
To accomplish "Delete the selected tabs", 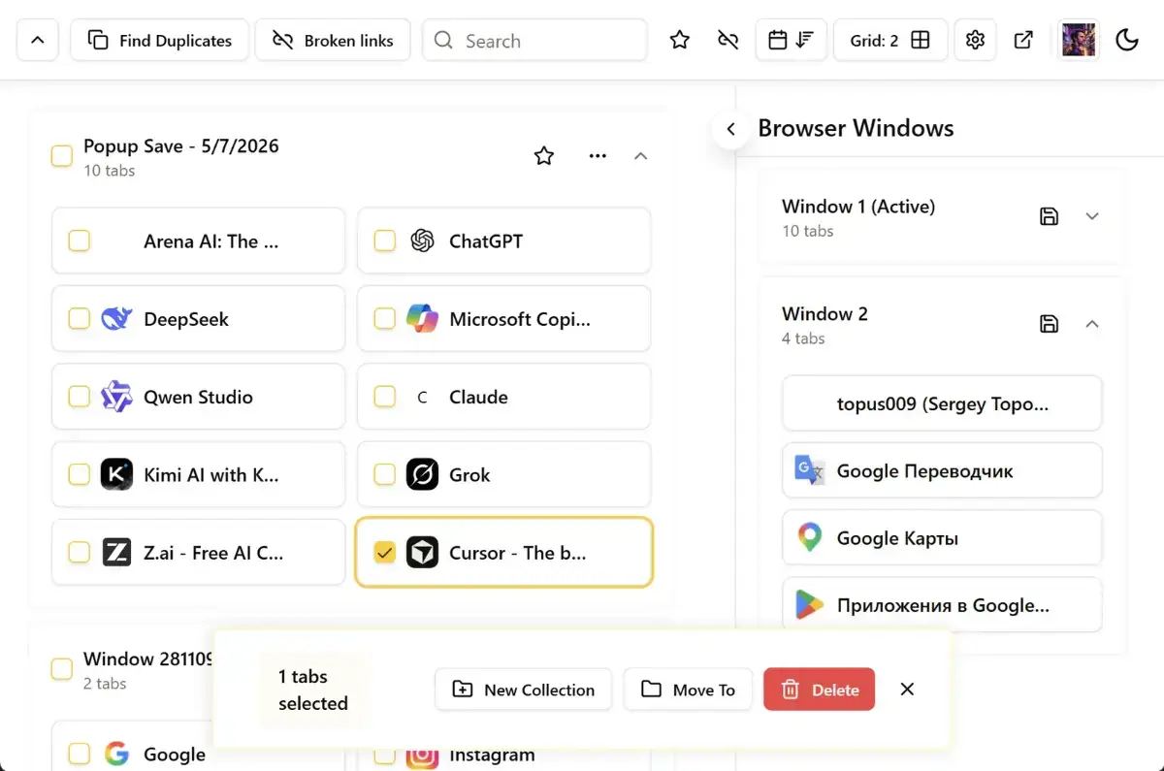I will (819, 690).
